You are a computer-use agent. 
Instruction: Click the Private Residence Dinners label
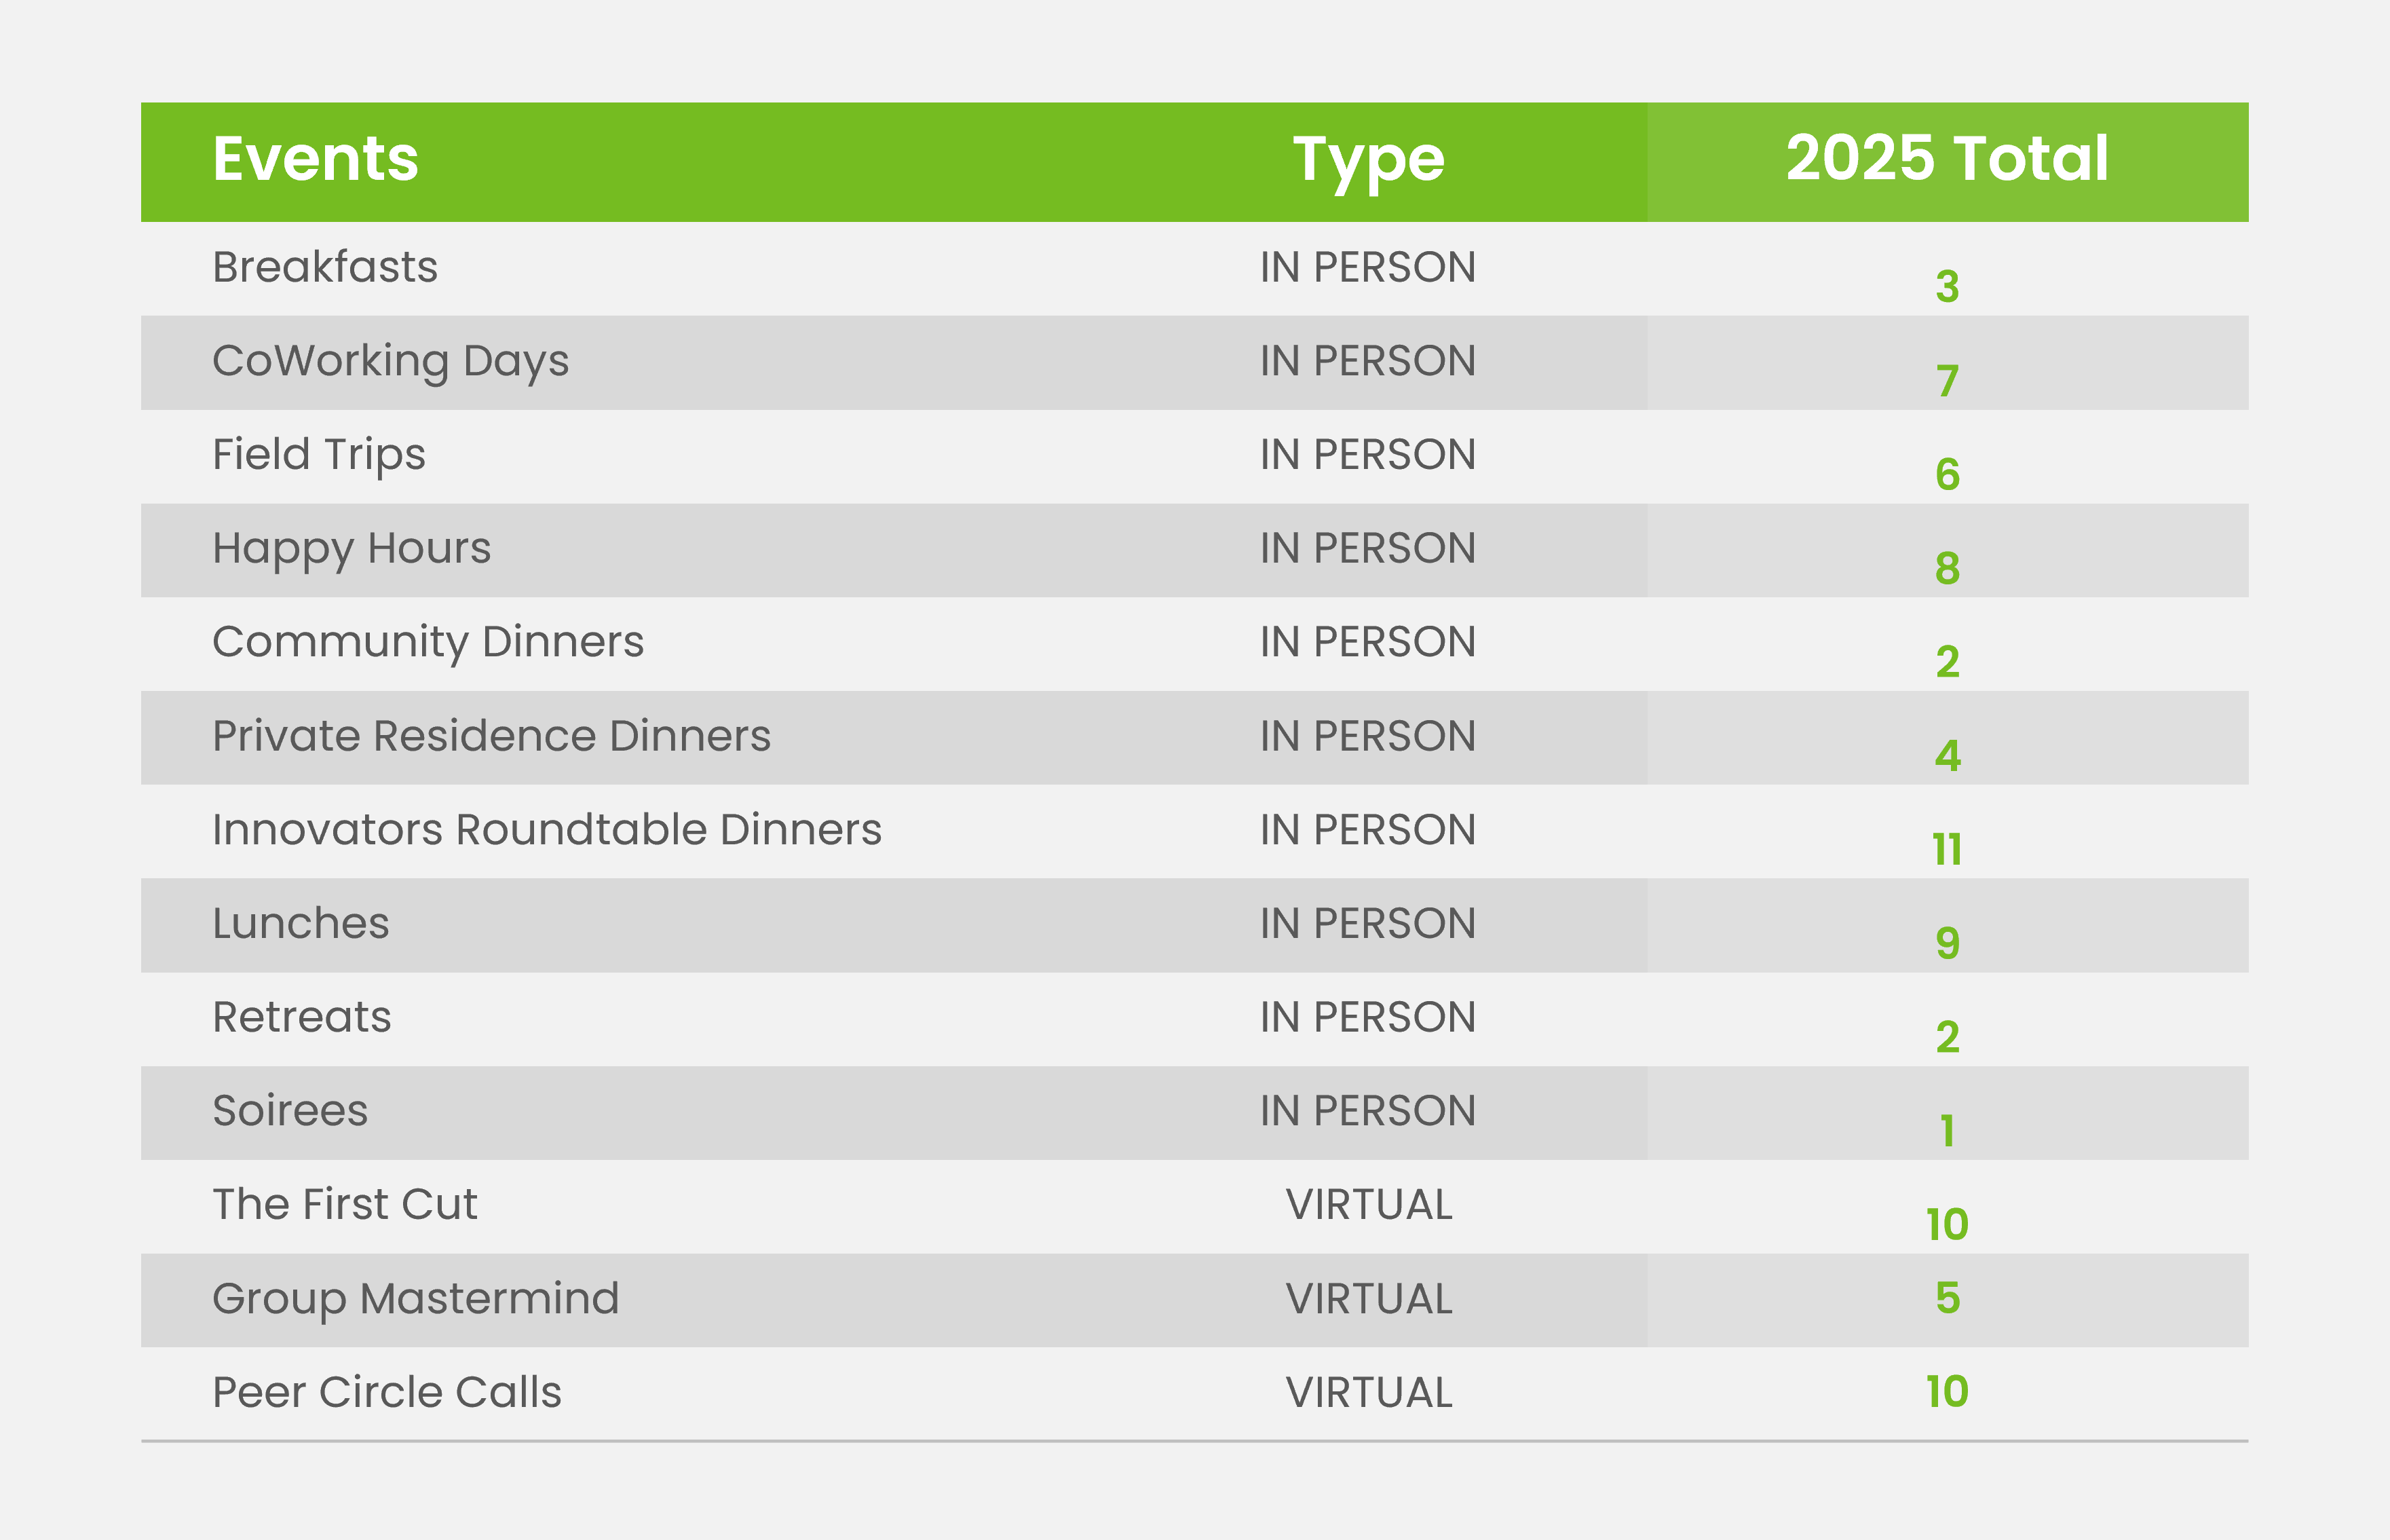click(x=491, y=736)
